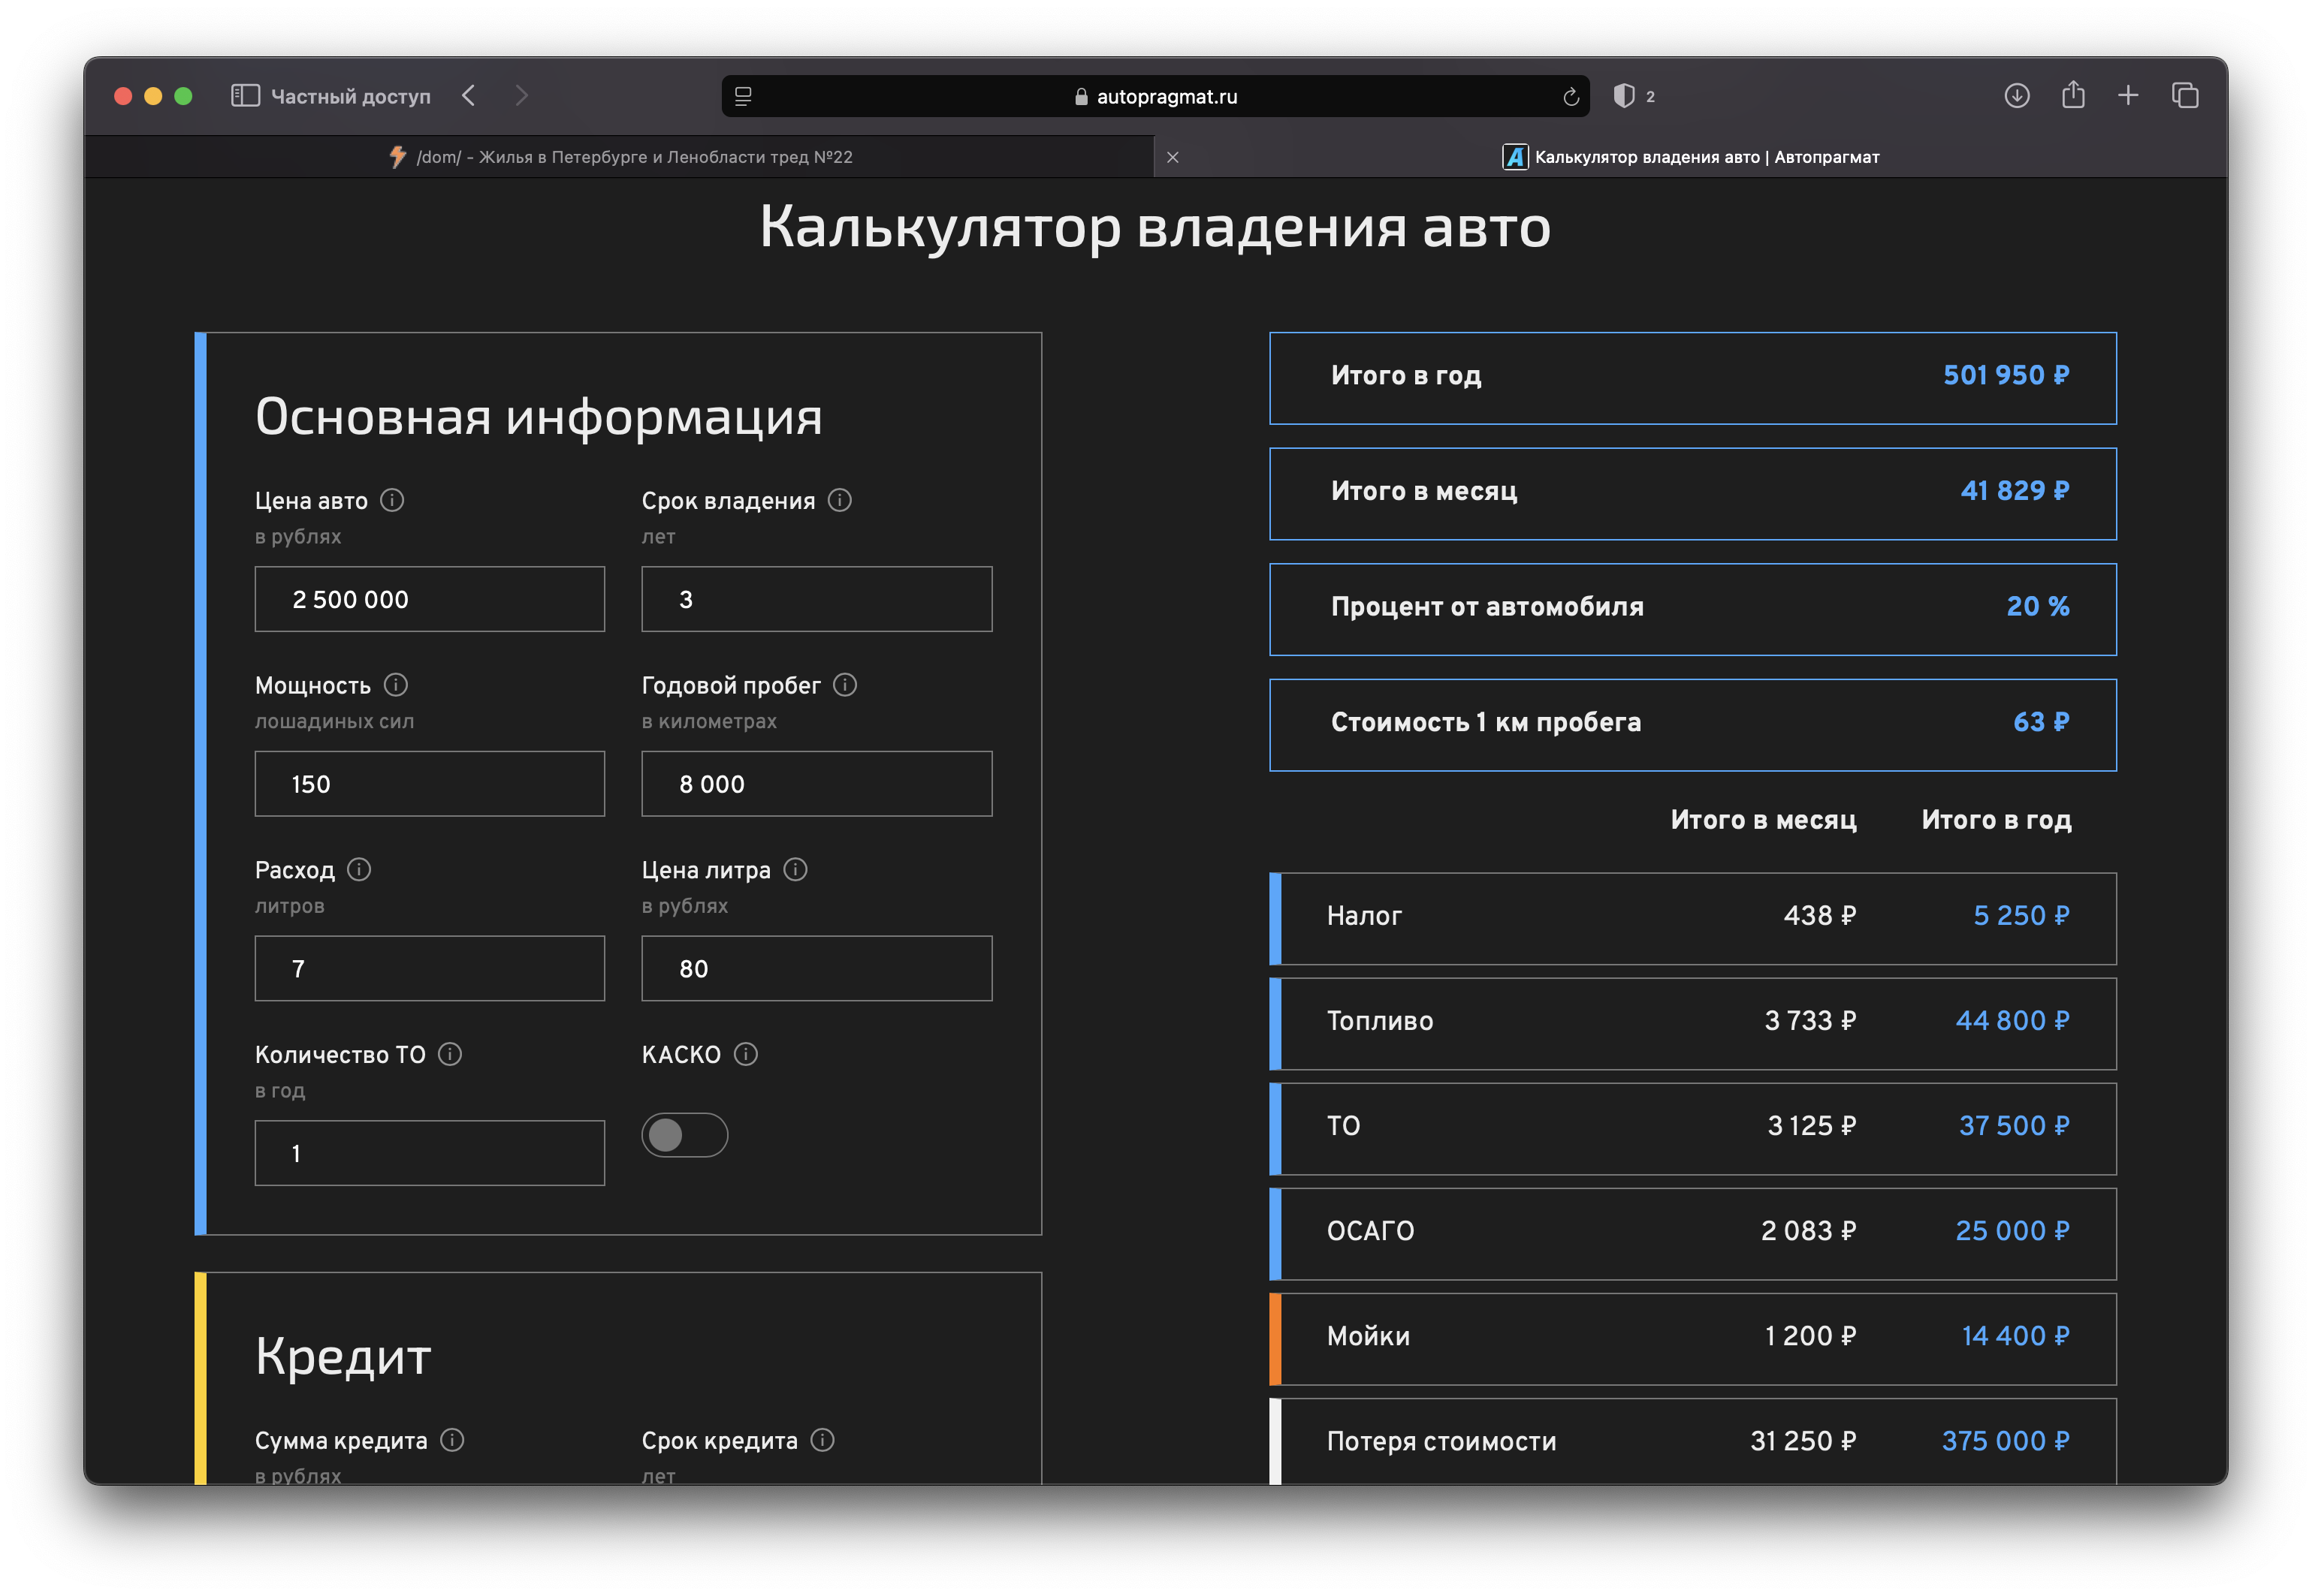The width and height of the screenshot is (2312, 1596).
Task: Click info icon beside Годовой пробег
Action: click(845, 685)
